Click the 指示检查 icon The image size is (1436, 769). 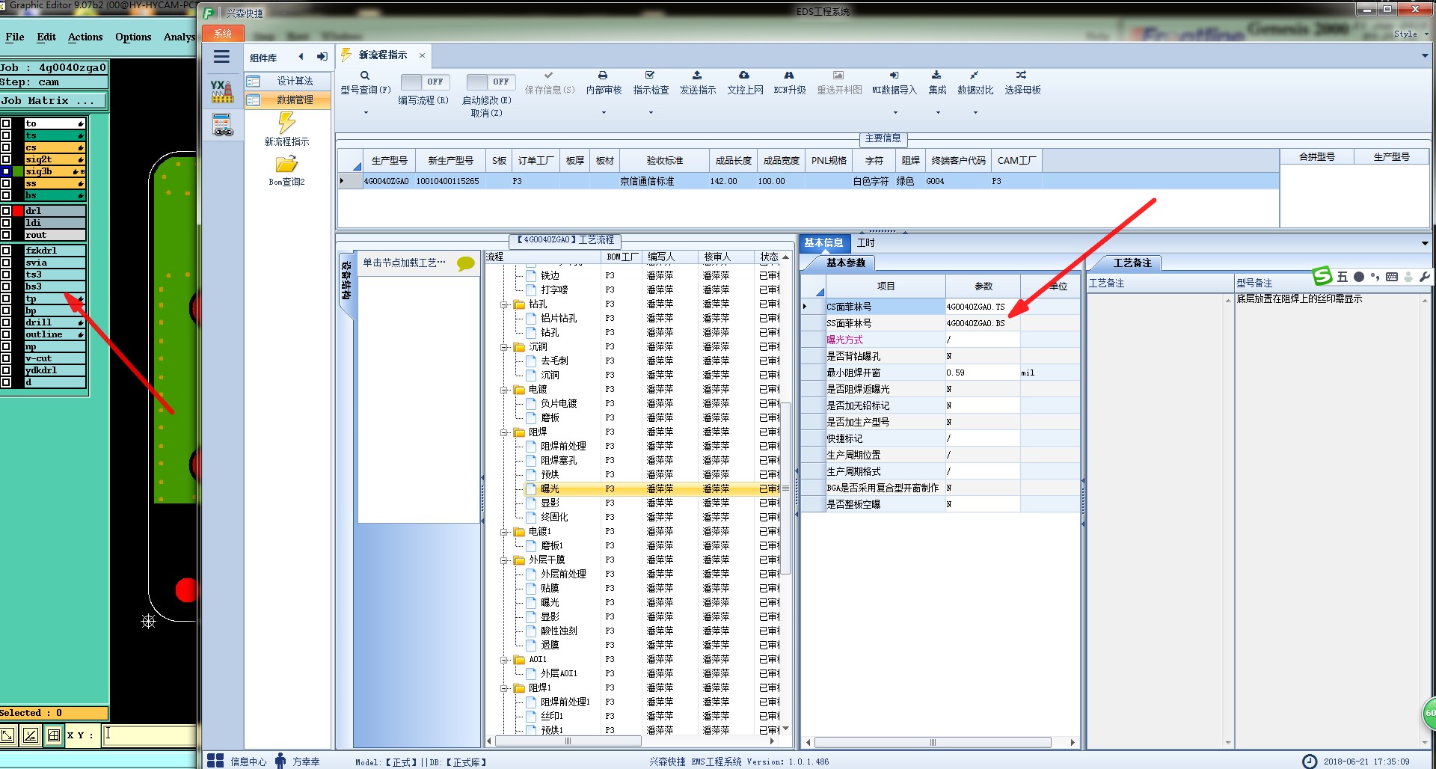pos(650,76)
